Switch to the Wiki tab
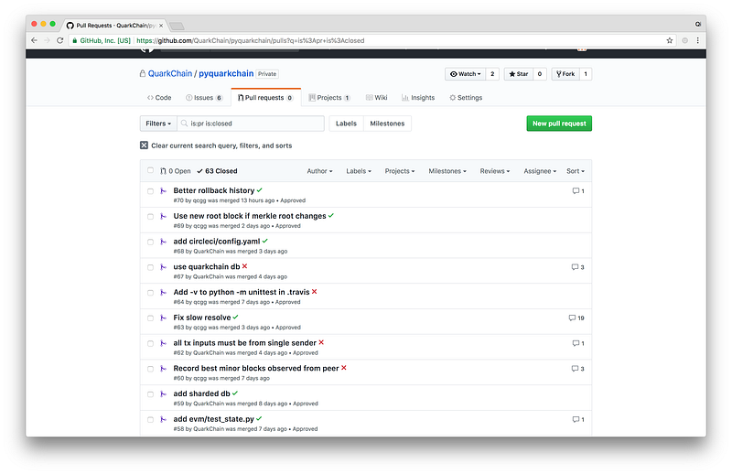 coord(376,98)
